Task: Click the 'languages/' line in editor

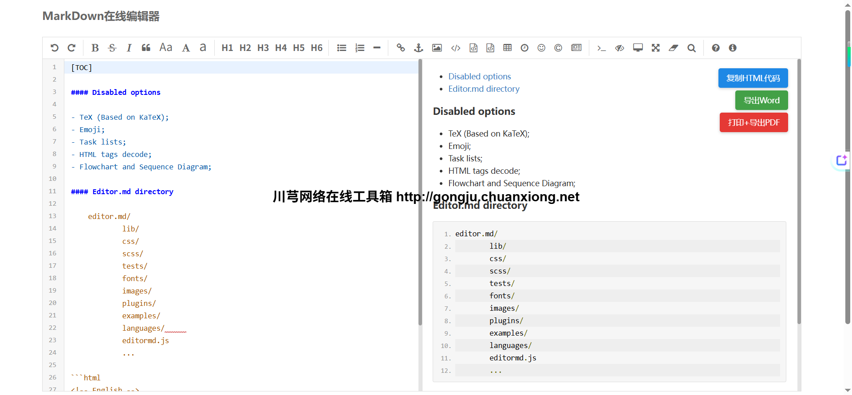Action: click(x=143, y=328)
